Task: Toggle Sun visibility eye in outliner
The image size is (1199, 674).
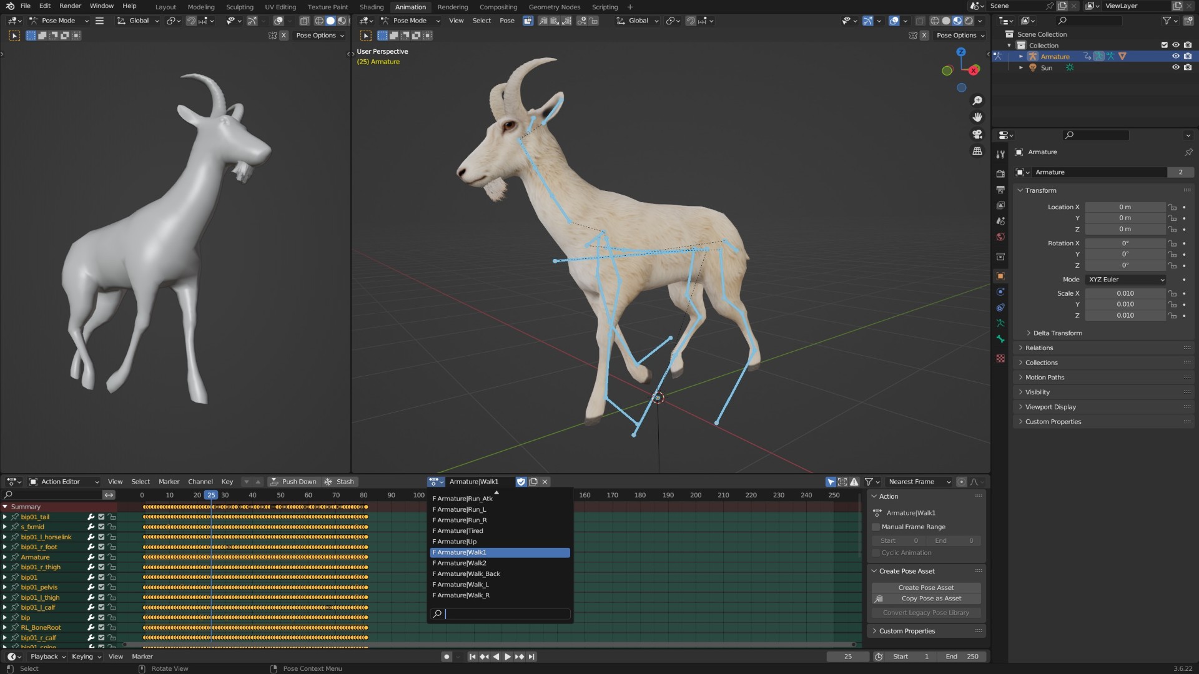Action: point(1176,67)
